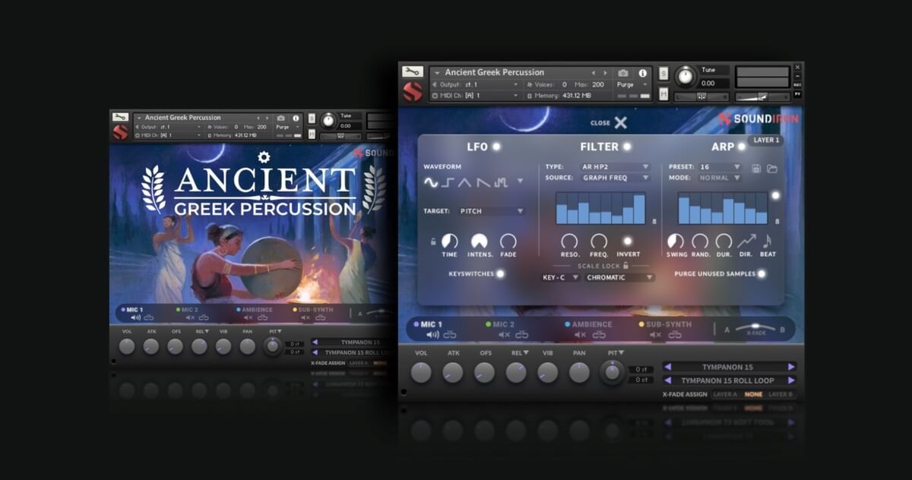This screenshot has width=912, height=480.
Task: Close the LFO/Filter/ARP panel with X
Action: click(620, 123)
